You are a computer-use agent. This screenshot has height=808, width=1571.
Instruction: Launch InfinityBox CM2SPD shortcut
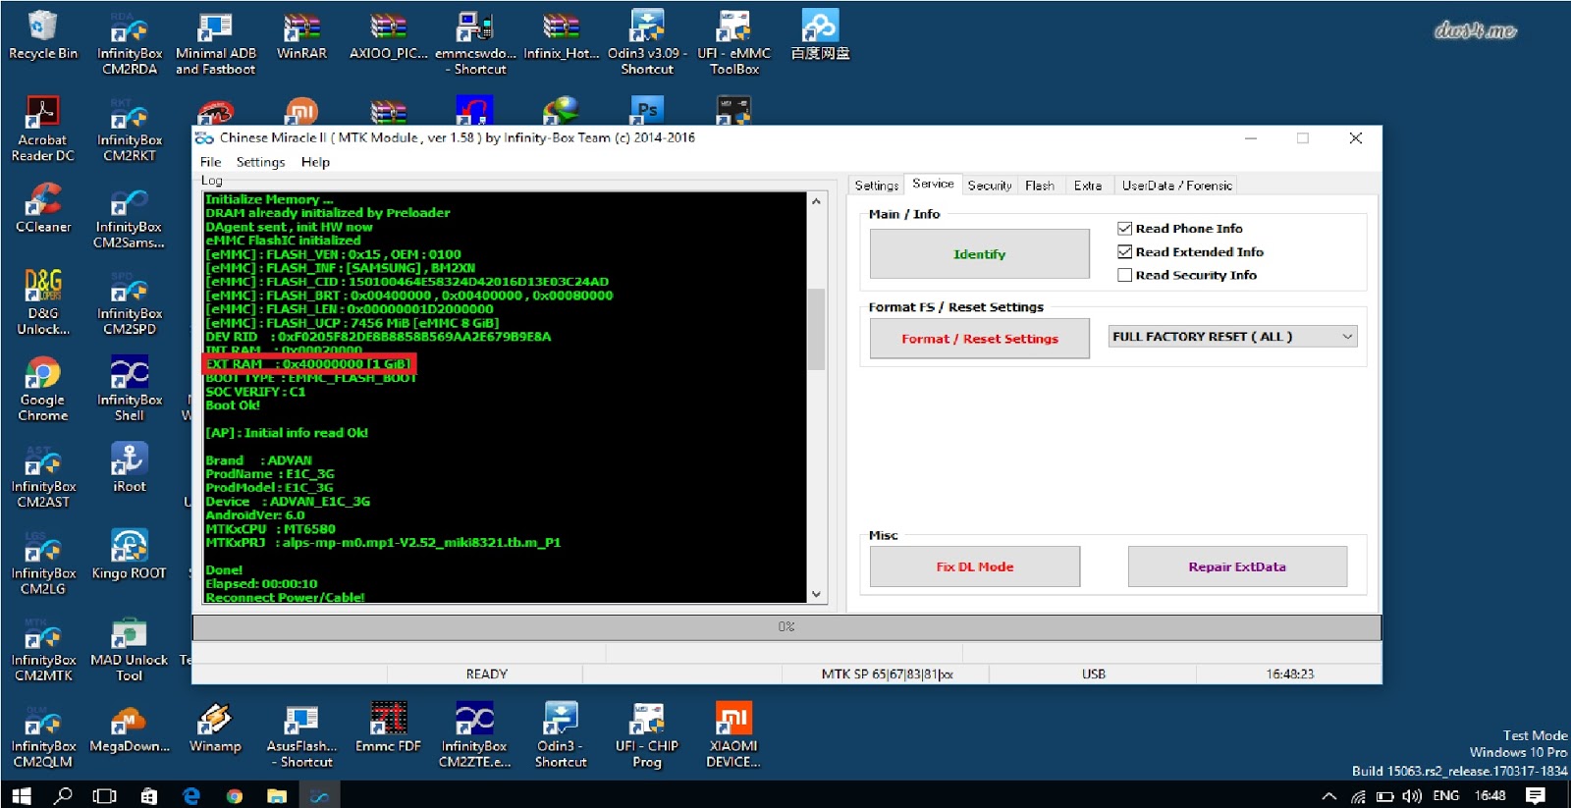(130, 302)
